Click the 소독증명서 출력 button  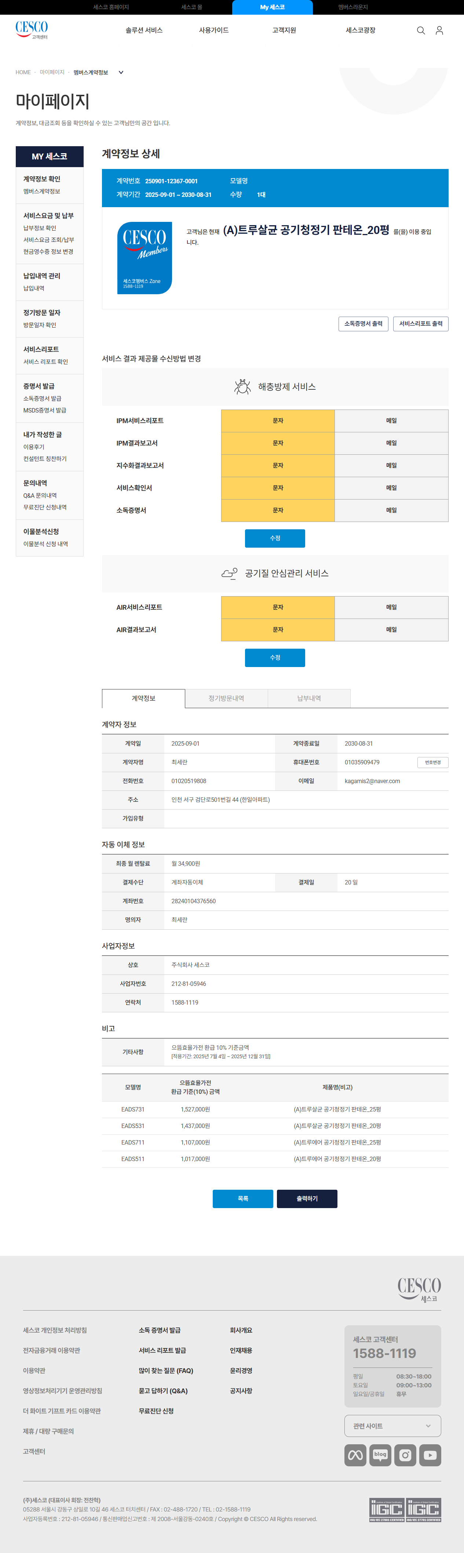[363, 324]
